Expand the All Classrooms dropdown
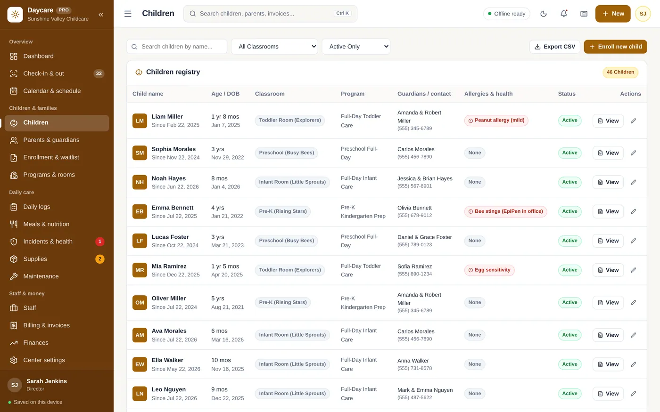The height and width of the screenshot is (412, 660). pos(275,47)
